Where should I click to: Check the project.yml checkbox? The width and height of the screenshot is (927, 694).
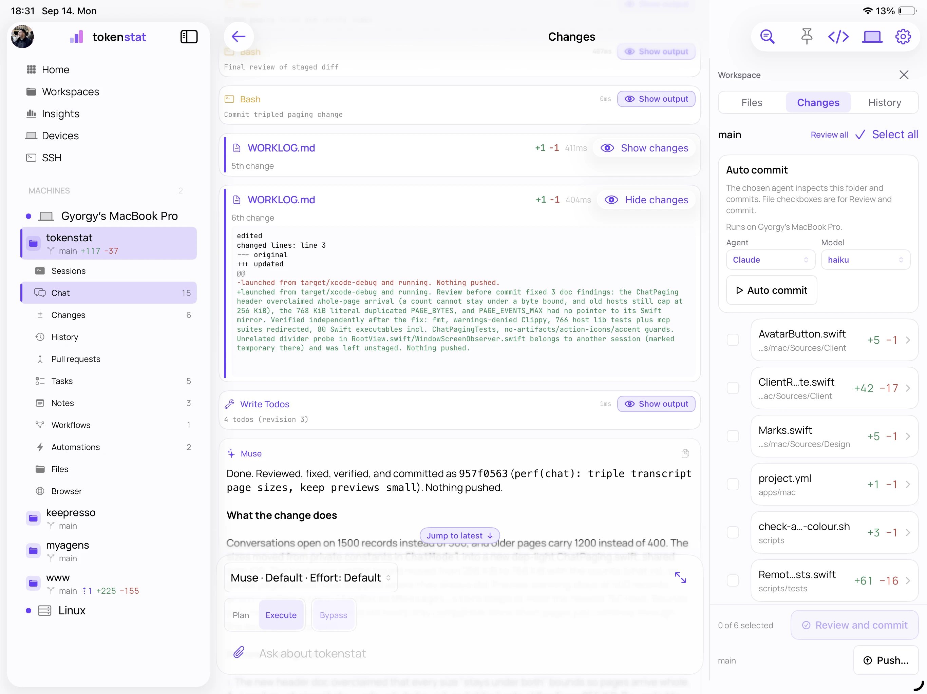(733, 484)
